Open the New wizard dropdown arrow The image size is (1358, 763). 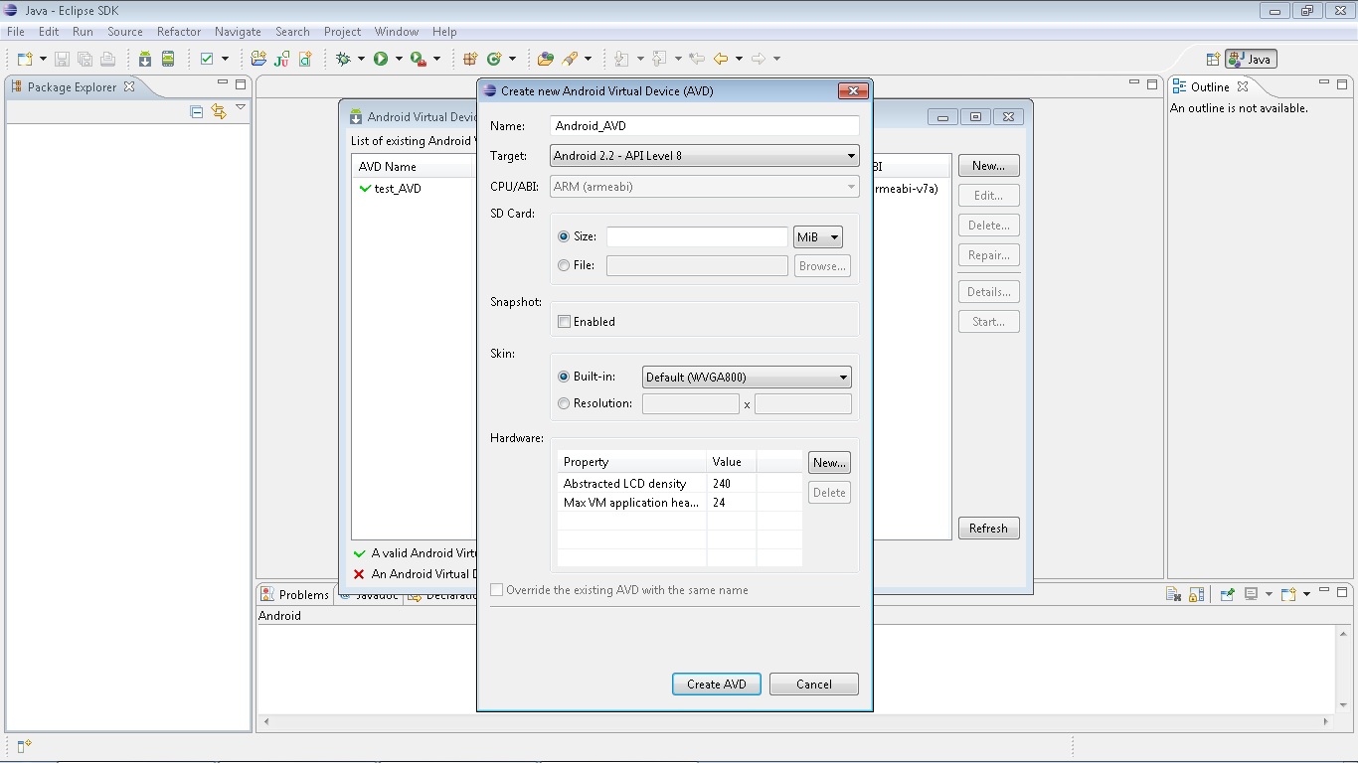43,59
